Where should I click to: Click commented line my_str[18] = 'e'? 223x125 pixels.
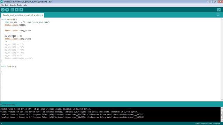point(14,50)
